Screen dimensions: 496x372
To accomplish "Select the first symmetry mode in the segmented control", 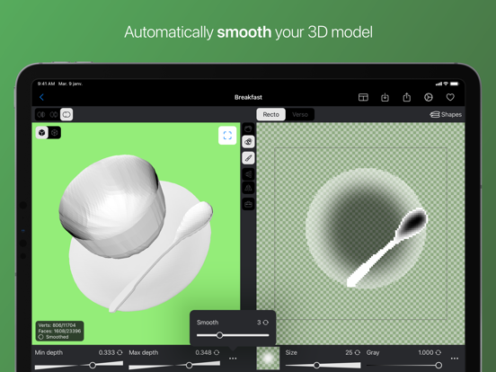I will [41, 114].
